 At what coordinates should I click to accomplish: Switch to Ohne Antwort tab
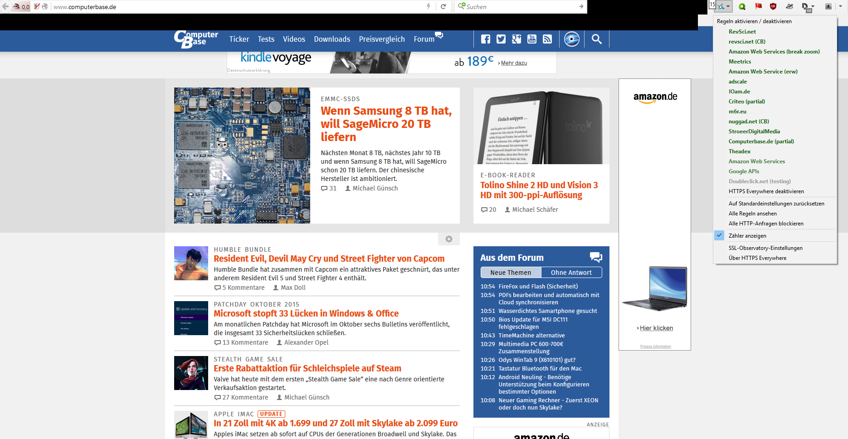pyautogui.click(x=571, y=273)
